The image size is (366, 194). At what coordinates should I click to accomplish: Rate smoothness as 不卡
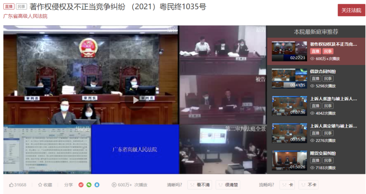[x=309, y=185]
